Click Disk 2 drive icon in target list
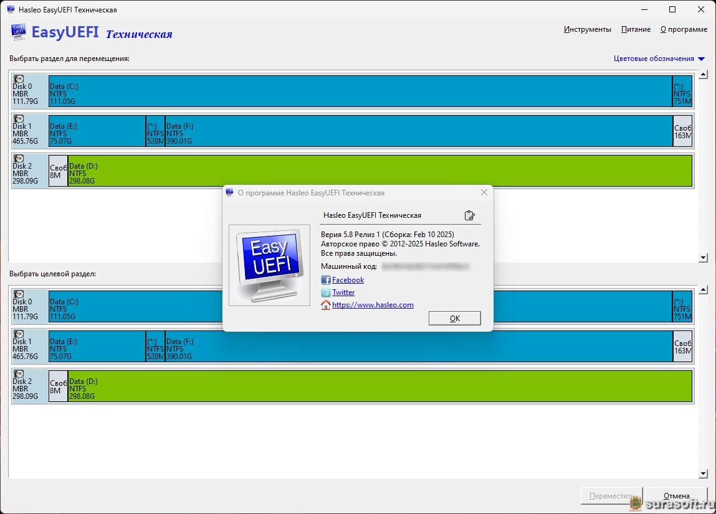 coord(19,374)
